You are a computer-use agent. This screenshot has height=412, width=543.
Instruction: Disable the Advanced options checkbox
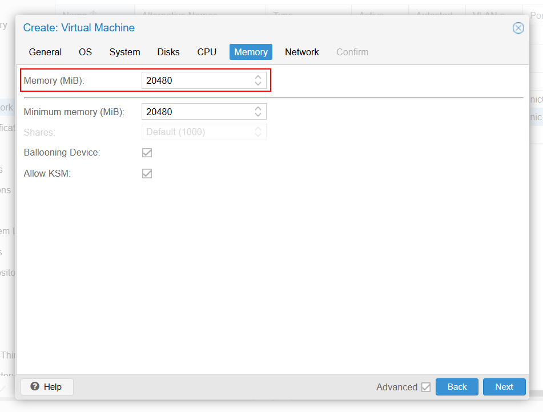(x=426, y=387)
